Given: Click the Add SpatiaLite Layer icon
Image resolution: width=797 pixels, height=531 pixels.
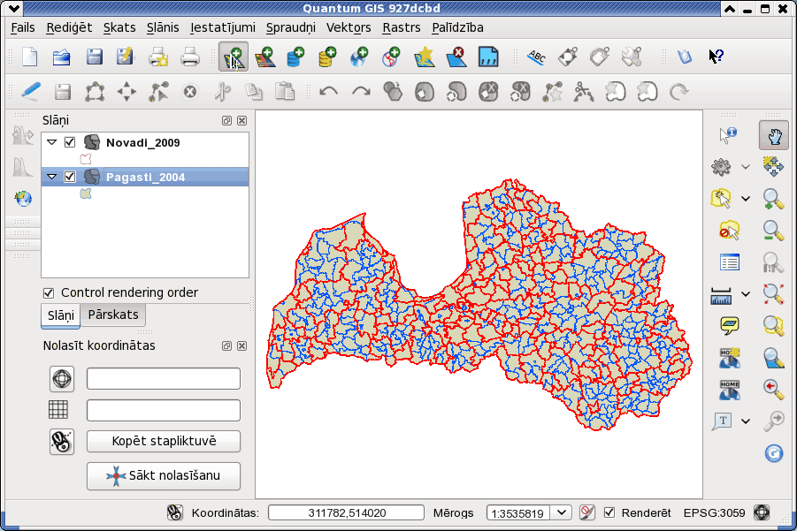Looking at the screenshot, I should point(327,57).
